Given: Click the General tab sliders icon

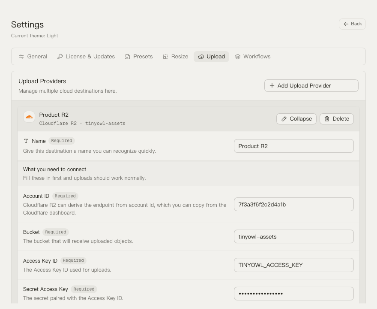Looking at the screenshot, I should tap(21, 57).
